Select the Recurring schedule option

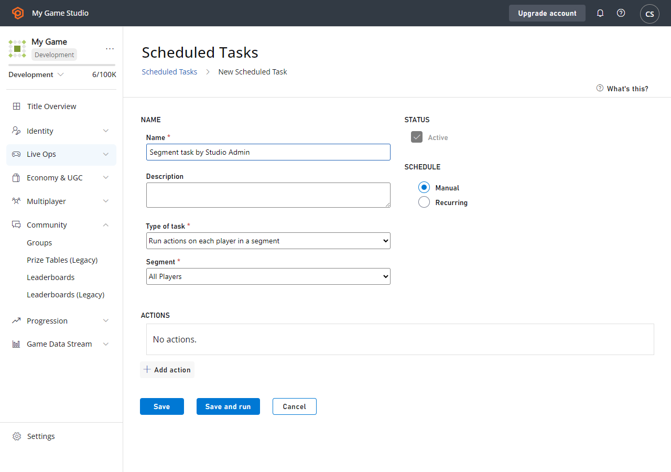click(424, 202)
